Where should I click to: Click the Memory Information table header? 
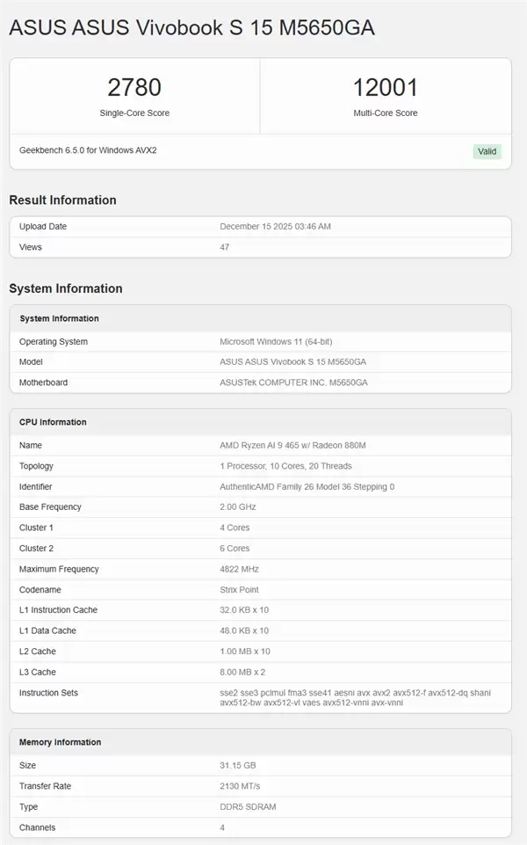(x=60, y=742)
